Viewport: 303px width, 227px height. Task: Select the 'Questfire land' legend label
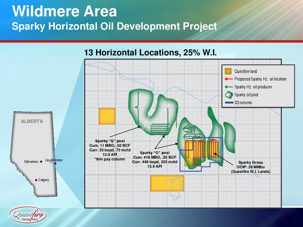(x=245, y=72)
